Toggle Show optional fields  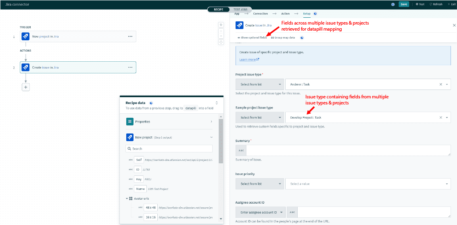point(252,38)
